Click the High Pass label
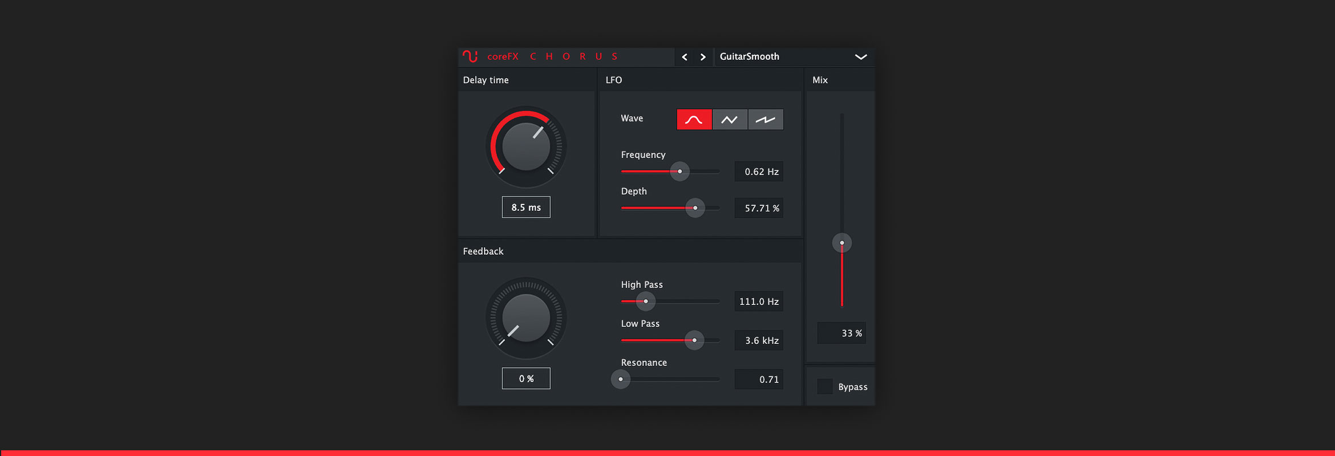The height and width of the screenshot is (456, 1335). point(642,284)
